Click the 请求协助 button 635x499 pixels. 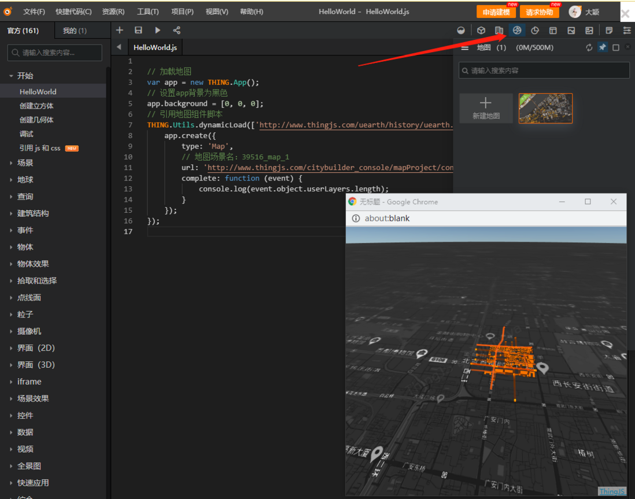pyautogui.click(x=540, y=12)
